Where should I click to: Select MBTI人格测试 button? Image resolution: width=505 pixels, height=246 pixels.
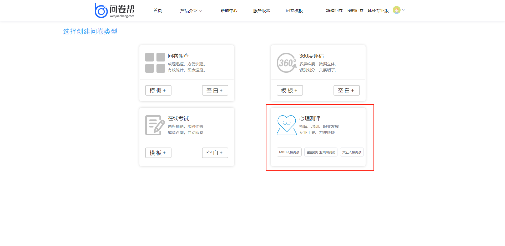coord(289,152)
